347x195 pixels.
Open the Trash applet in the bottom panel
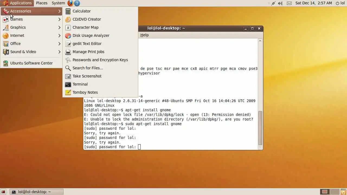click(343, 192)
